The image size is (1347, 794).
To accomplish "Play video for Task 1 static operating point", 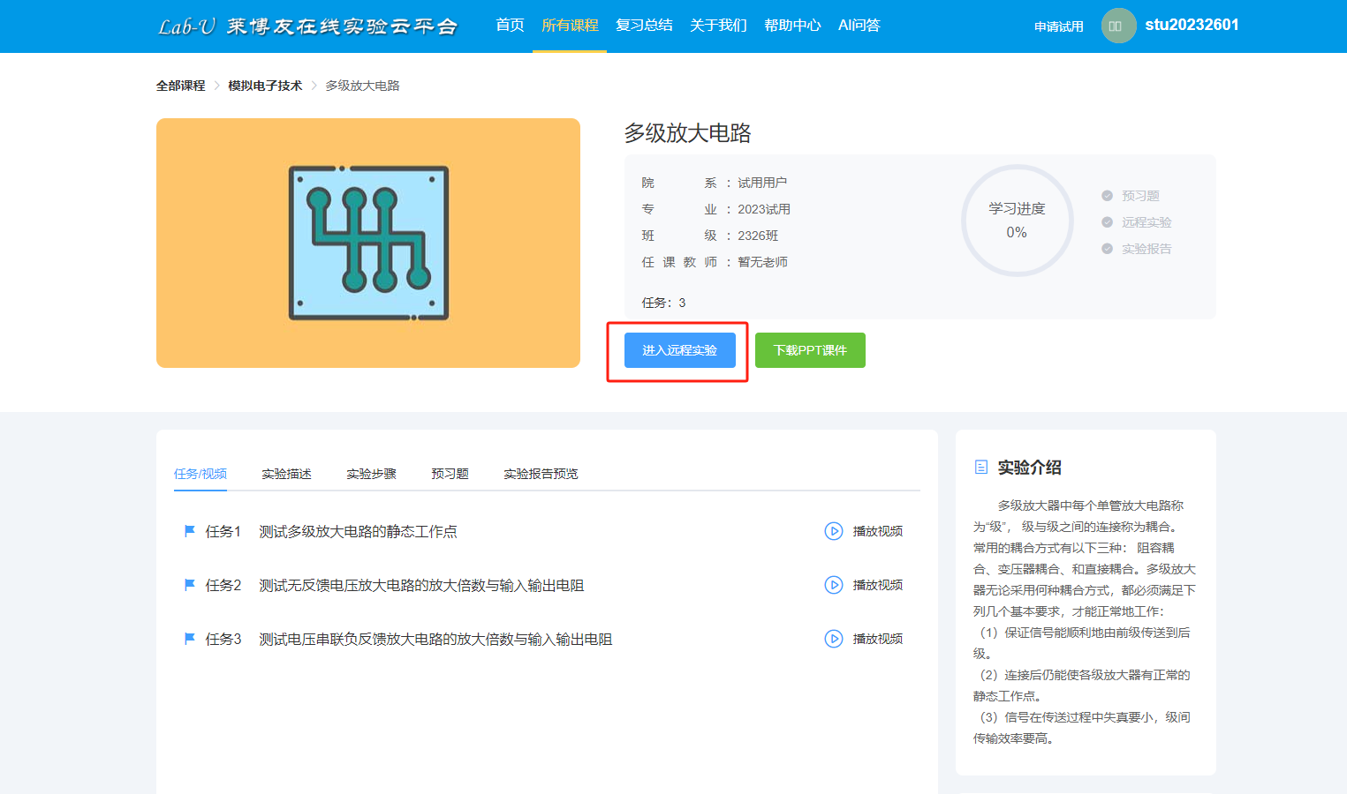I will (x=863, y=531).
